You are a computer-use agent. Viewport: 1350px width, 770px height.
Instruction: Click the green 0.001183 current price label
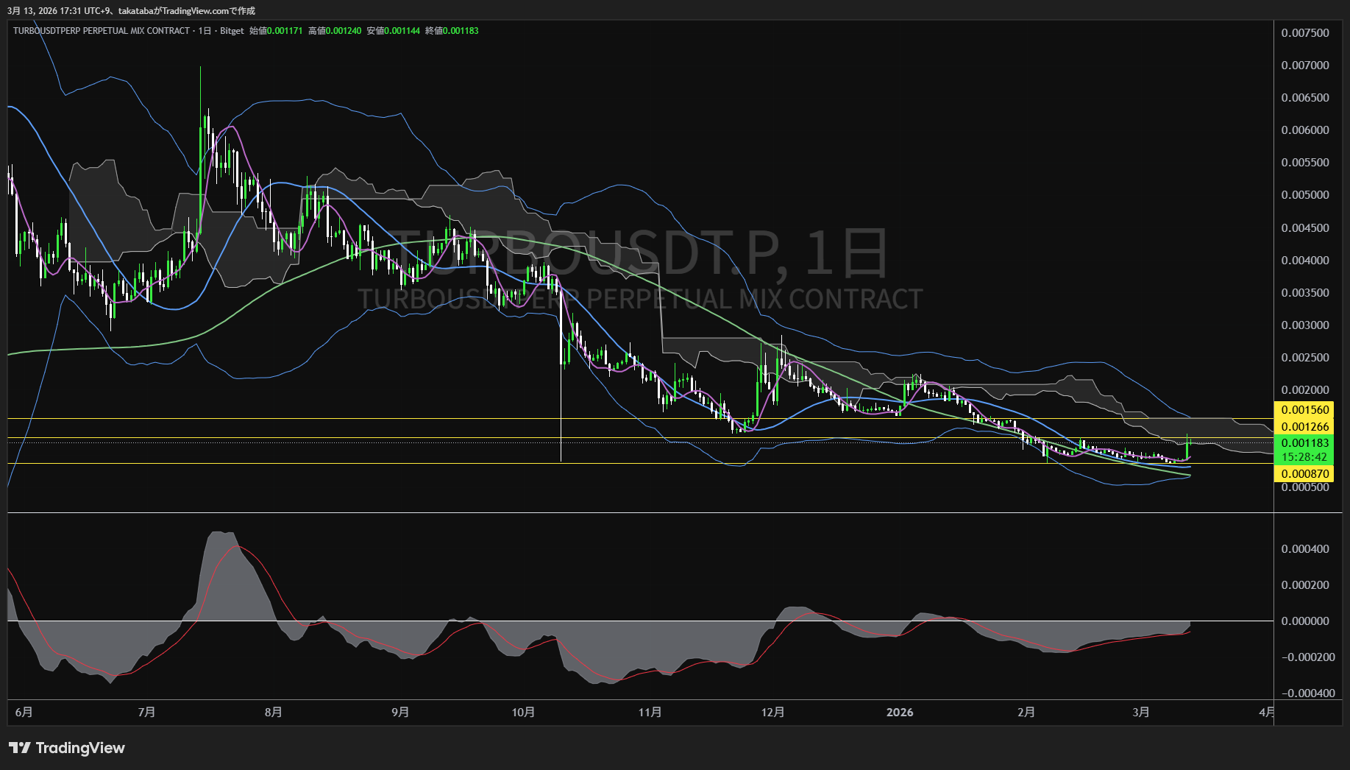pos(1304,443)
